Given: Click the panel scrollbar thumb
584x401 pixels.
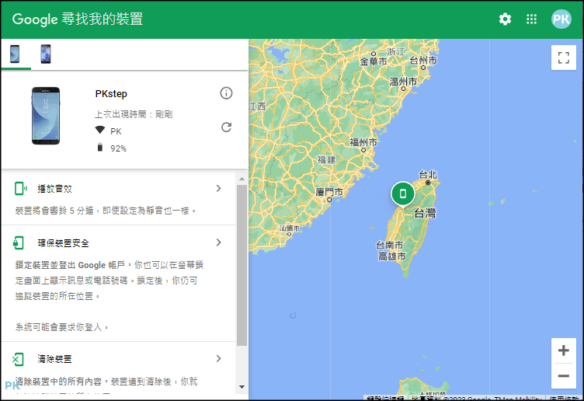Looking at the screenshot, I should [x=242, y=265].
